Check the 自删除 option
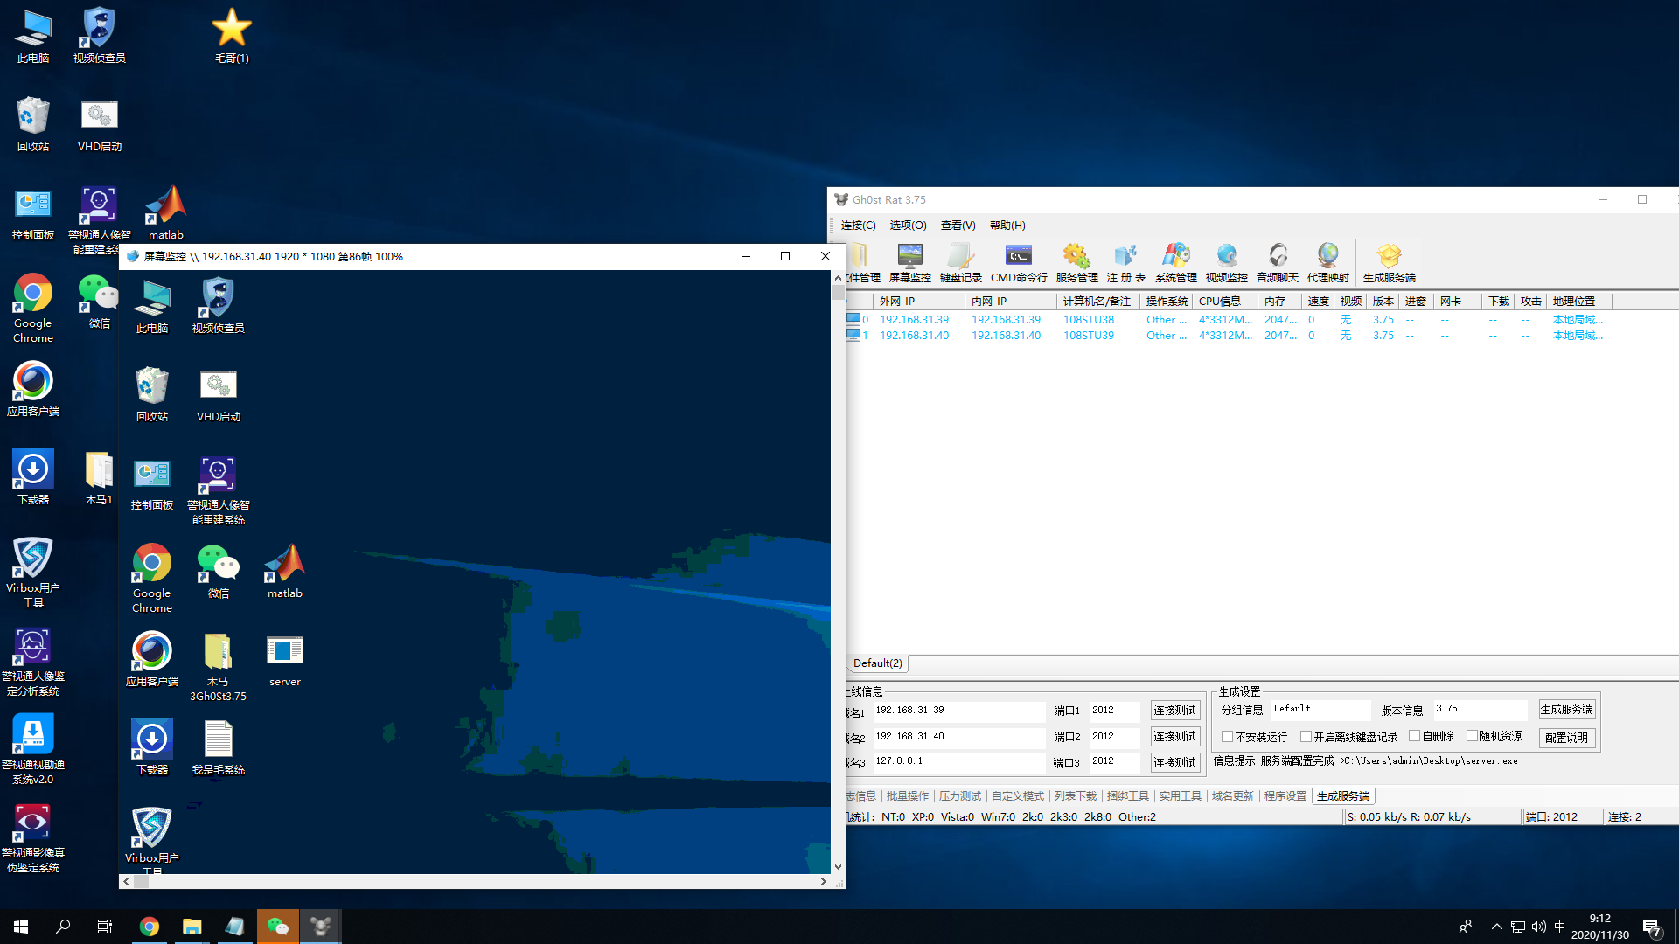The image size is (1679, 944). [x=1414, y=736]
